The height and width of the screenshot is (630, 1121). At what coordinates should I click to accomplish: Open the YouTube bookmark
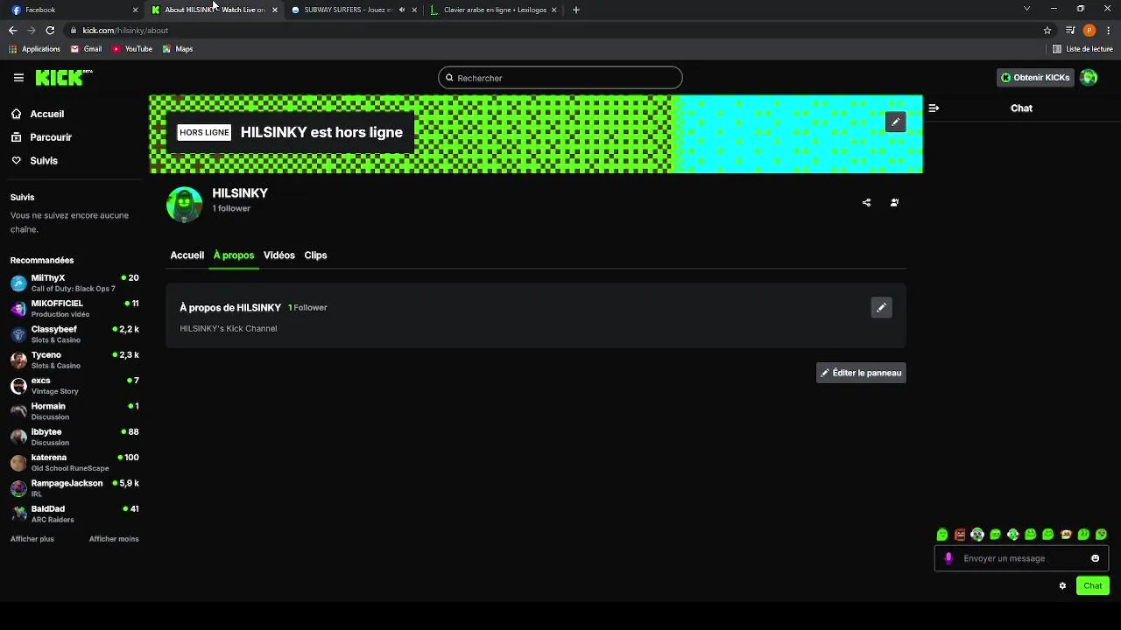(132, 49)
